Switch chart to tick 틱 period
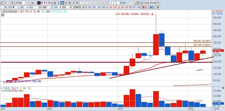This screenshot has width=225, height=111. [77, 3]
